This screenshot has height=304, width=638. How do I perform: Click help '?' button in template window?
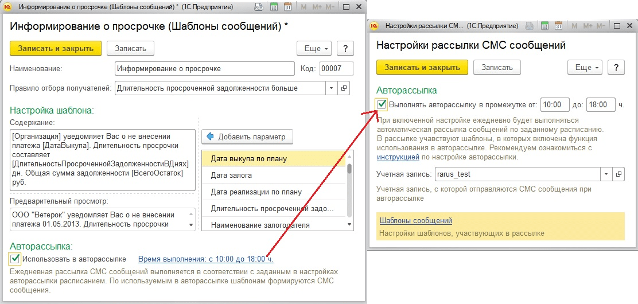click(345, 48)
